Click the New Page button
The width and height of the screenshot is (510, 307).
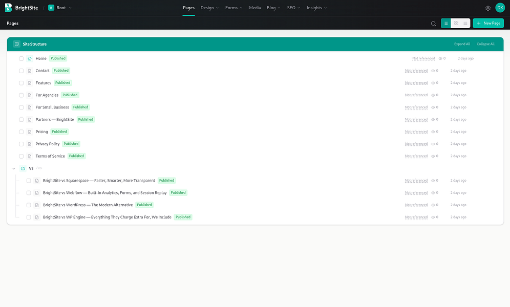point(488,23)
